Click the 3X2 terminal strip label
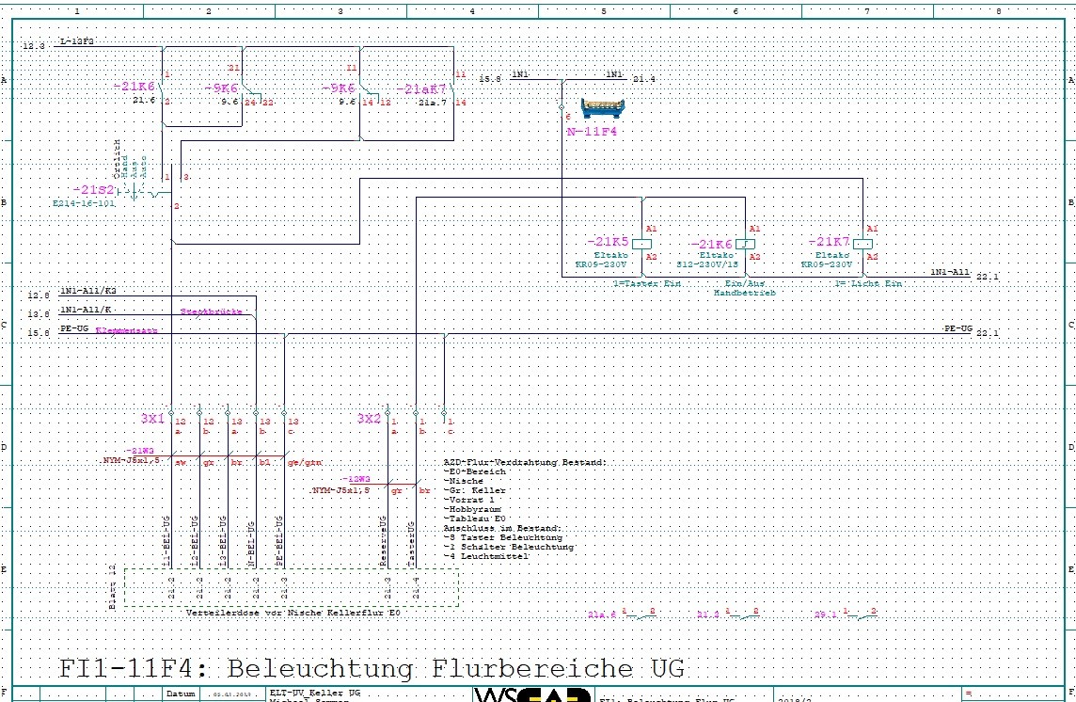 pos(369,419)
